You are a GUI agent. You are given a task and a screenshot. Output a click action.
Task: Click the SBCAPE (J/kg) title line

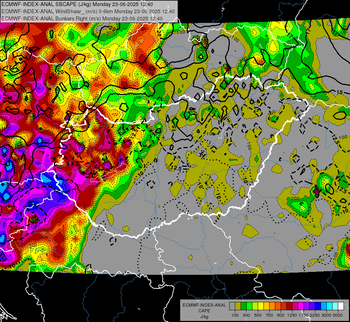pos(77,4)
